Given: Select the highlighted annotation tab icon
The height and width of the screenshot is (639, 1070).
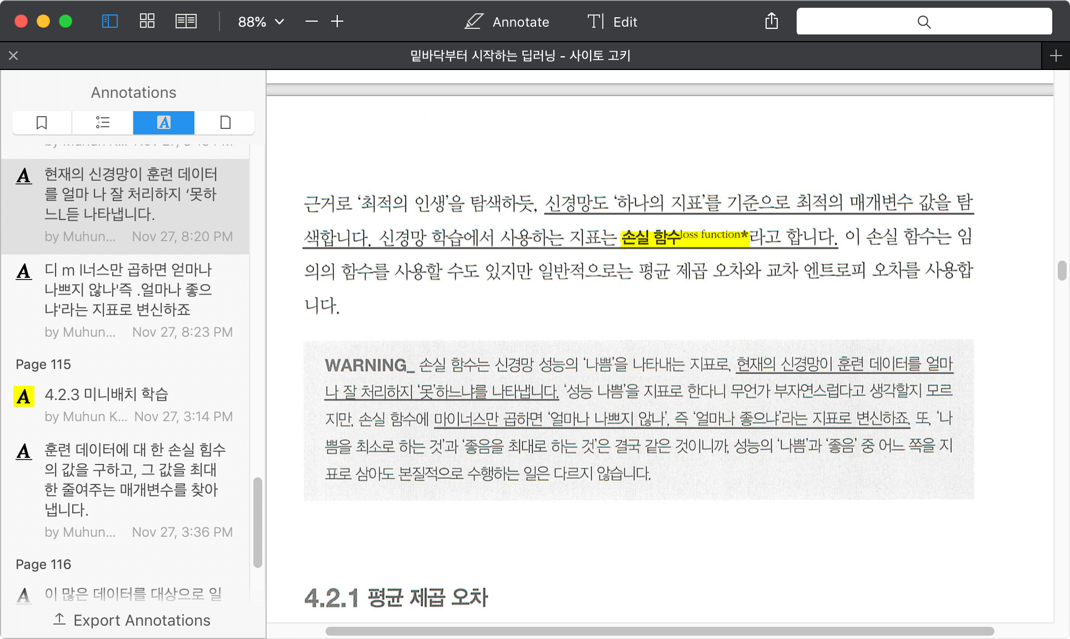Looking at the screenshot, I should click(x=164, y=122).
